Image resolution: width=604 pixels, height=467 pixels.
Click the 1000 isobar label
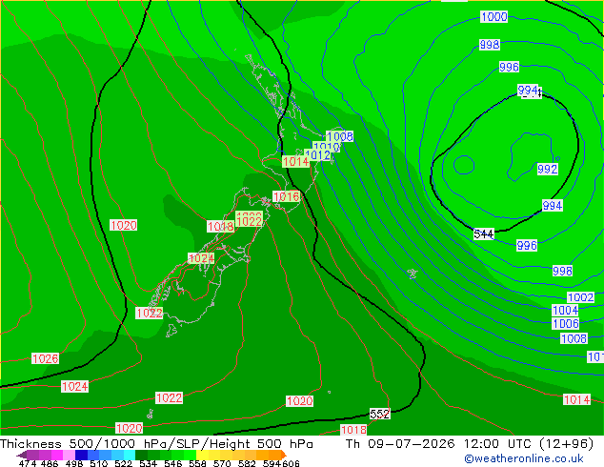coord(493,16)
